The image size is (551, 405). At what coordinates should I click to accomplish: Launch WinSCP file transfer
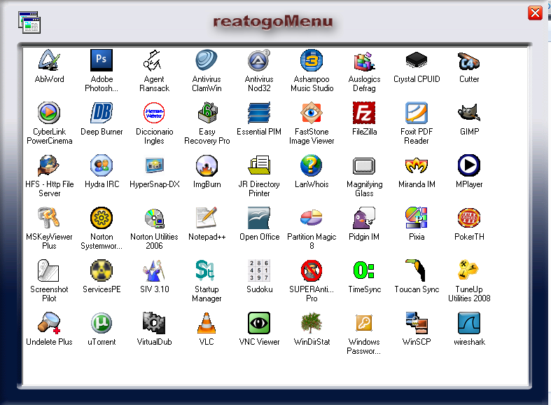tap(417, 323)
